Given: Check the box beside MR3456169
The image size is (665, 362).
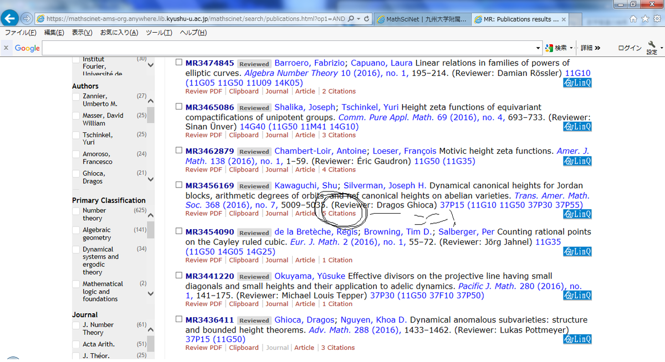Looking at the screenshot, I should pyautogui.click(x=178, y=185).
